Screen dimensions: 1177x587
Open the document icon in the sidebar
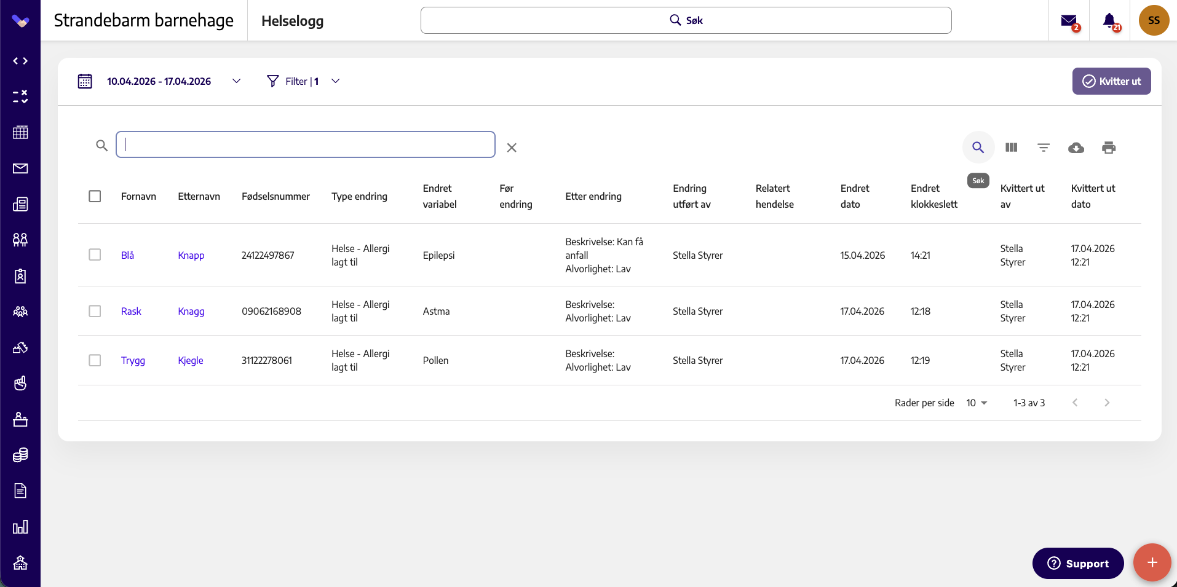click(x=20, y=490)
